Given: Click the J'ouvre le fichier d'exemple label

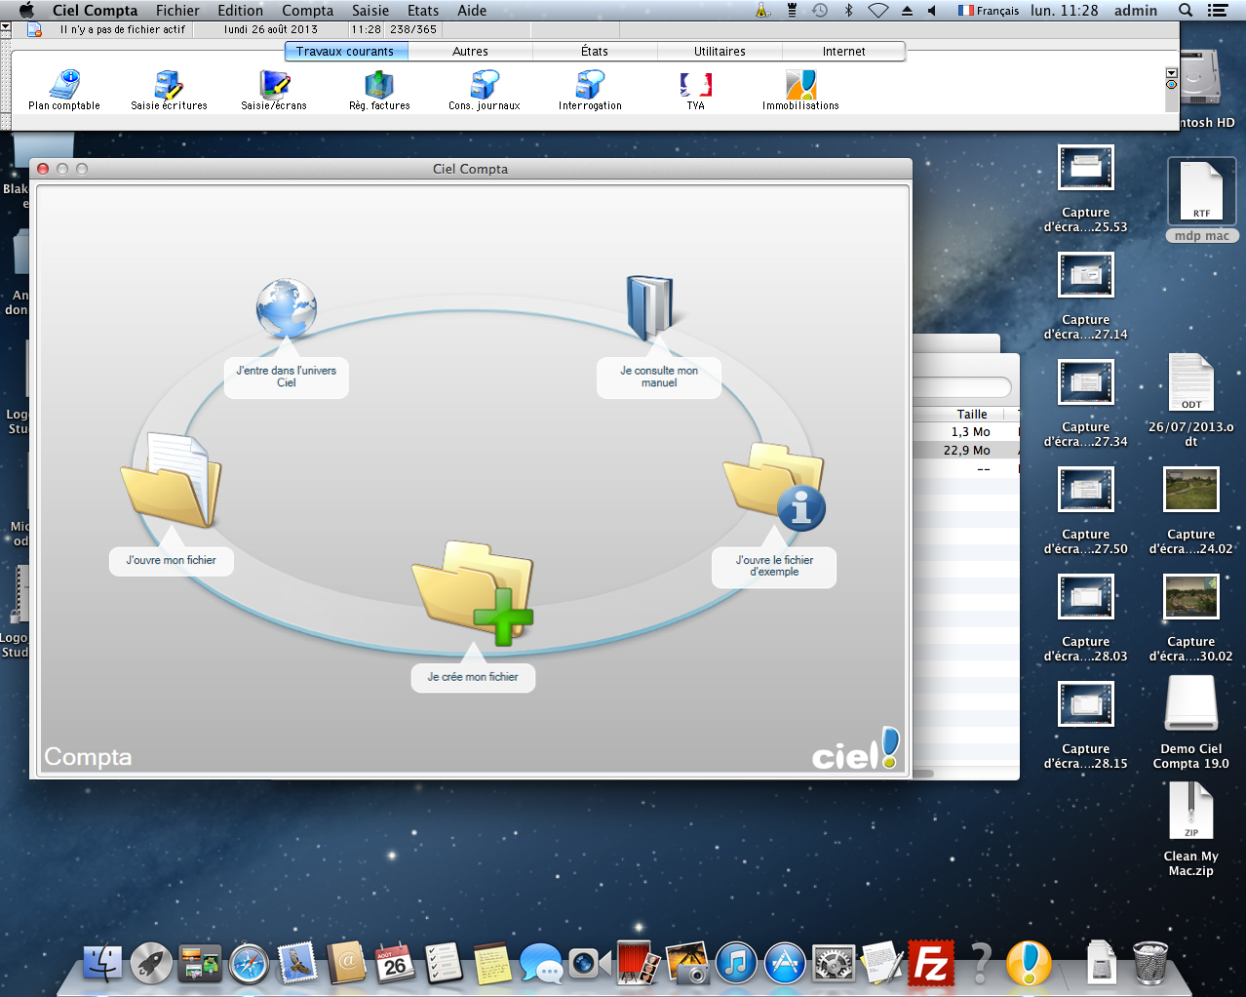Looking at the screenshot, I should coord(774,566).
